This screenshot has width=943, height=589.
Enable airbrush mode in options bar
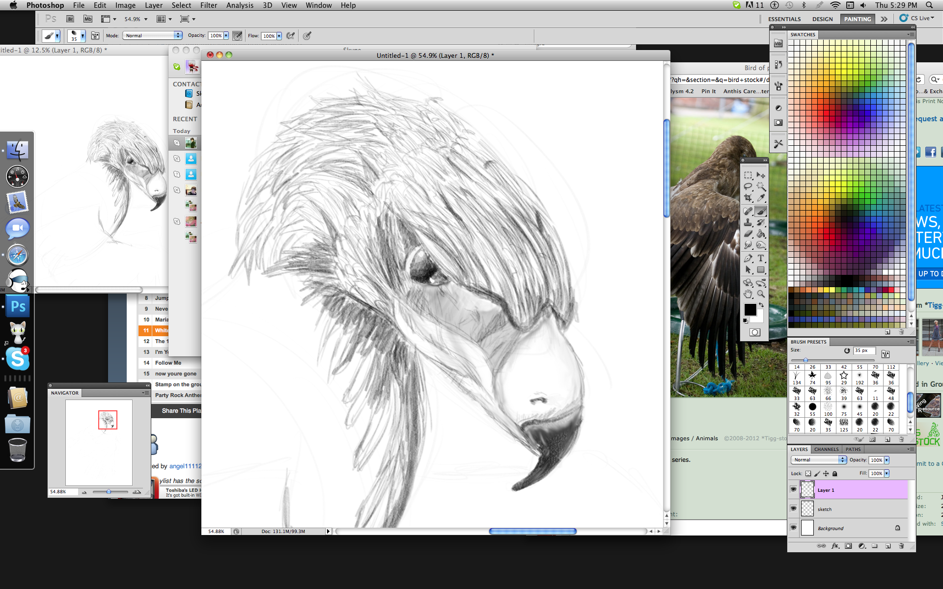pyautogui.click(x=291, y=36)
